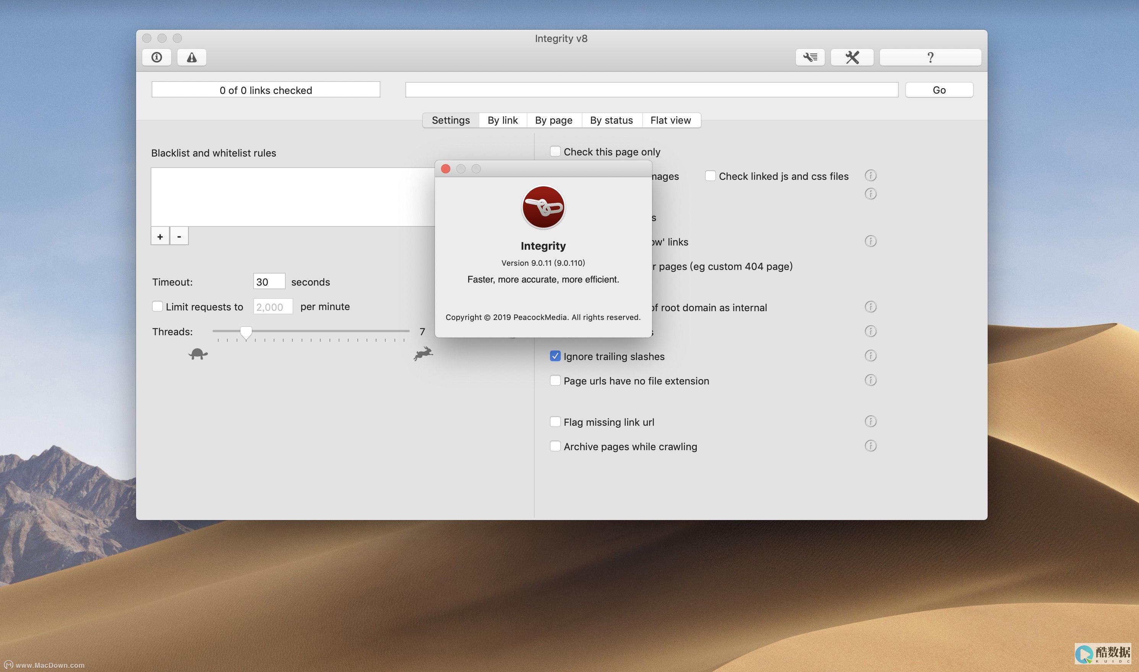Switch to the By status tab
1139x672 pixels.
tap(612, 120)
